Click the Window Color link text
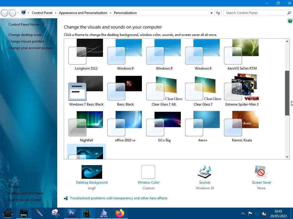Image resolution: width=293 pixels, height=219 pixels. [149, 182]
